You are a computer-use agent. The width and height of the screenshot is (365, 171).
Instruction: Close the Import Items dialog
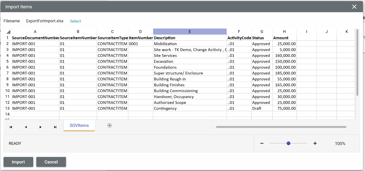(354, 7)
